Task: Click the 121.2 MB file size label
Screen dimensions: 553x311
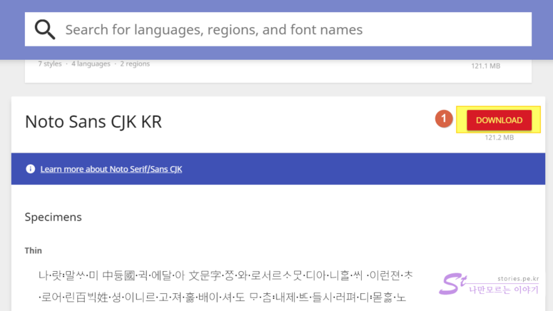Action: (x=499, y=138)
